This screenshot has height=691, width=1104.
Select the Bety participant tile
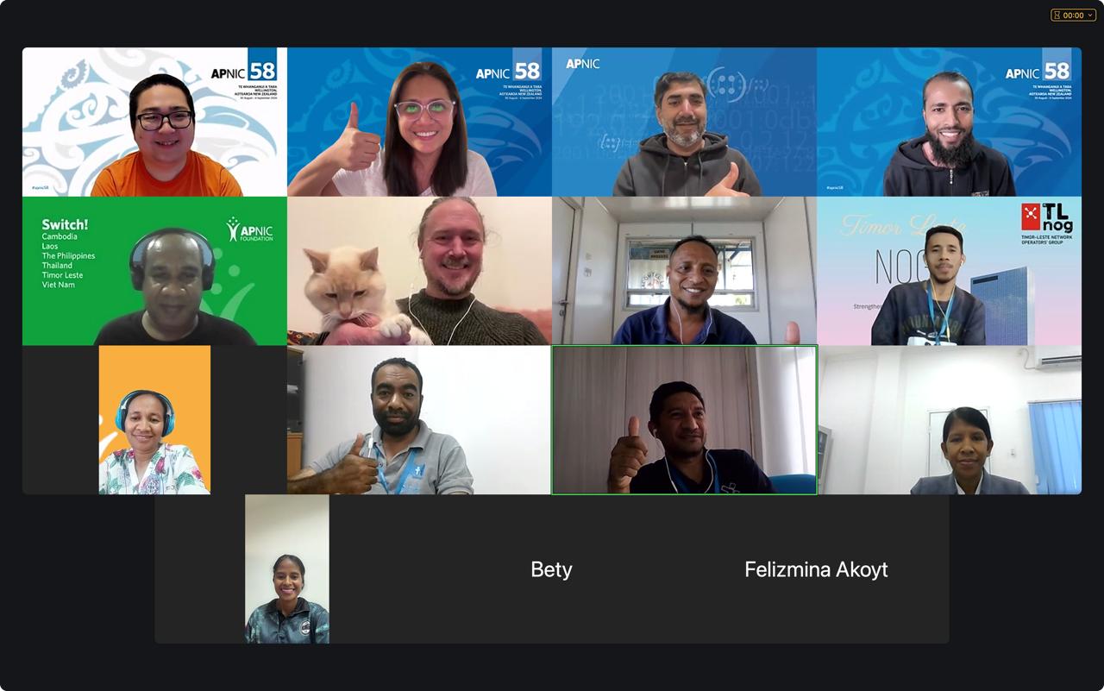[x=551, y=569]
